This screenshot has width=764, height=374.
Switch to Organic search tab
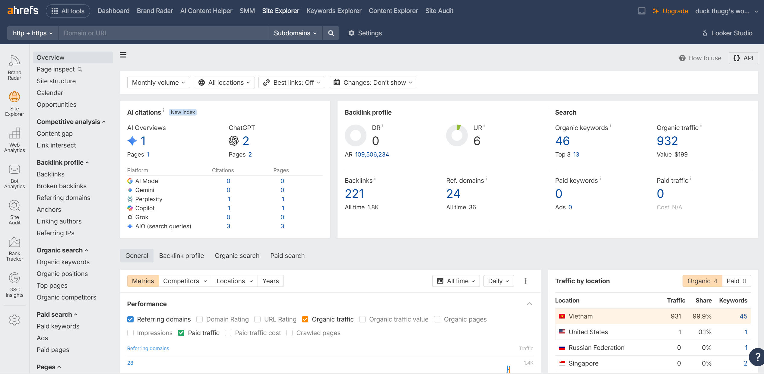[237, 255]
